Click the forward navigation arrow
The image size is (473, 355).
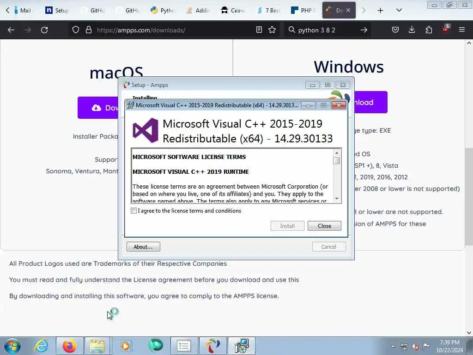(x=28, y=30)
